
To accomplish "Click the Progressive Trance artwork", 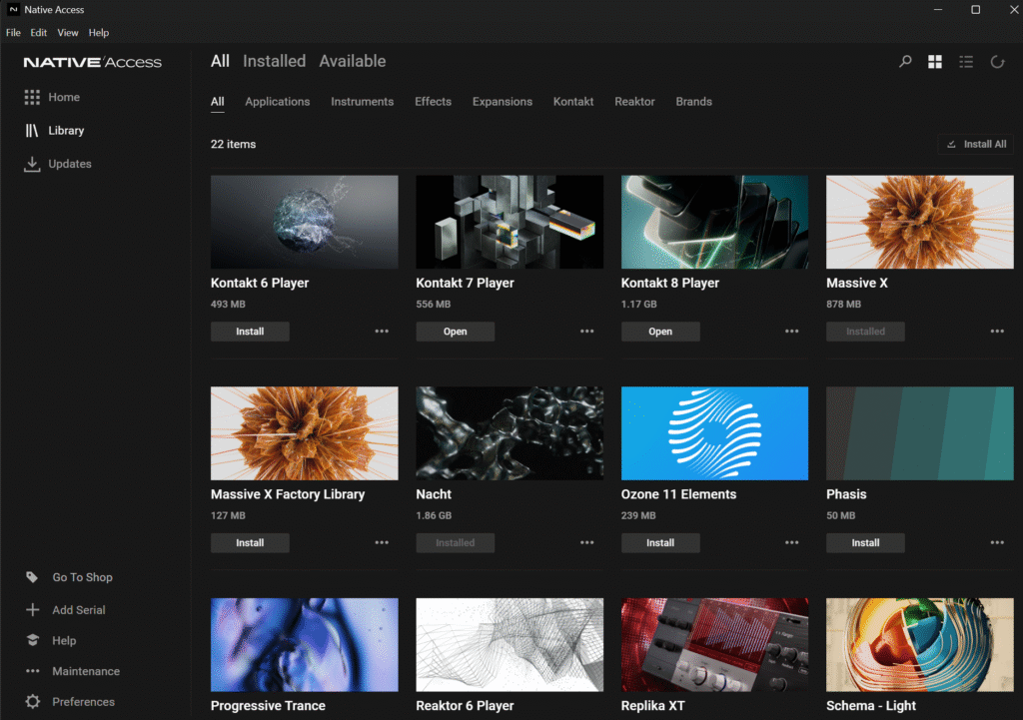I will point(304,644).
